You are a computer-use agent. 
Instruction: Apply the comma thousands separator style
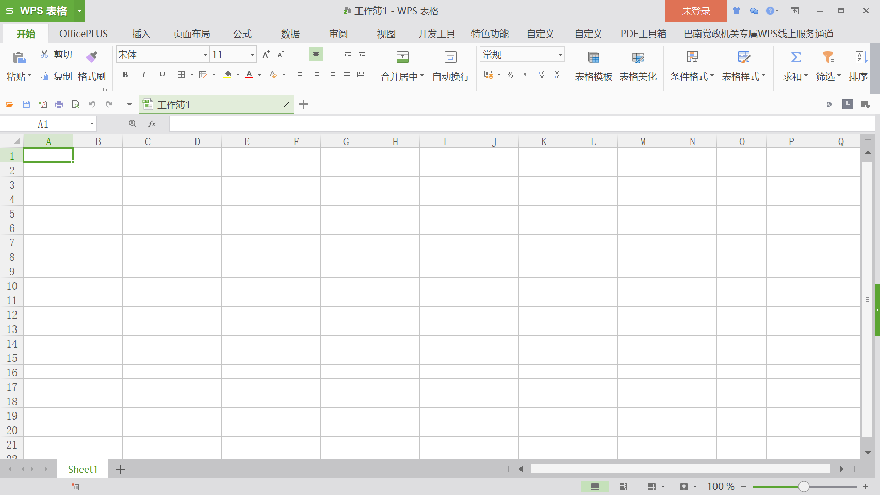(525, 75)
